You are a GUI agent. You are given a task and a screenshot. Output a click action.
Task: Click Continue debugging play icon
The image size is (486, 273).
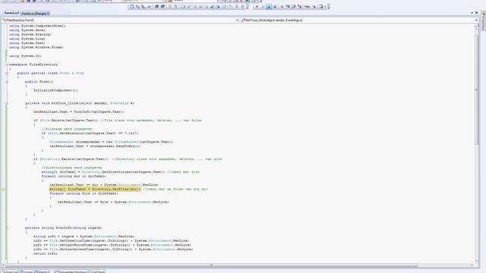(x=257, y=7)
